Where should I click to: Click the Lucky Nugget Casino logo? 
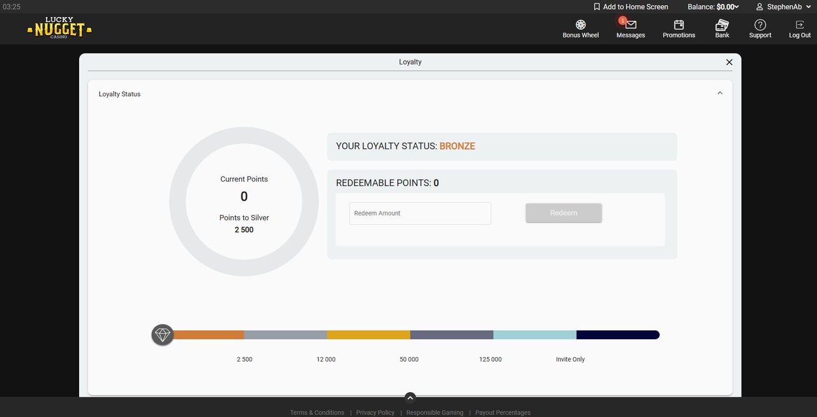[x=59, y=28]
